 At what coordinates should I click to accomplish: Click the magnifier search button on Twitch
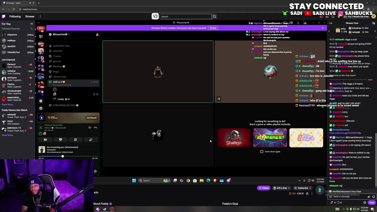[214, 16]
